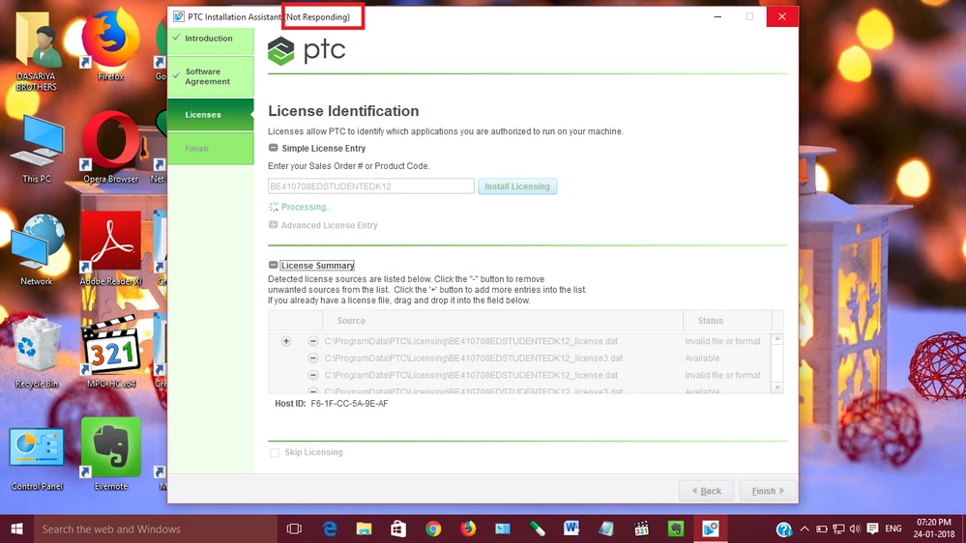Click the help question mark tray icon
Screen dimensions: 966x543
pyautogui.click(x=783, y=529)
